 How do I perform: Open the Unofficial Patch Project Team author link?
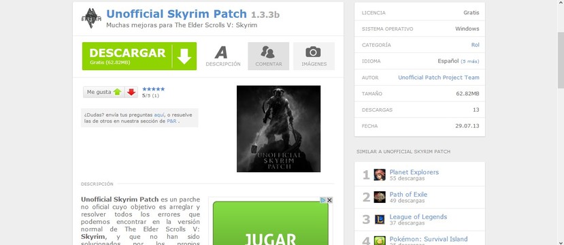pos(438,78)
